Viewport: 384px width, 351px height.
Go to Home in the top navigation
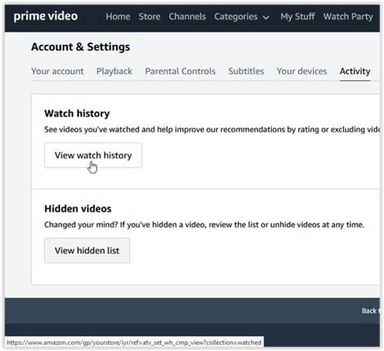[x=118, y=17]
